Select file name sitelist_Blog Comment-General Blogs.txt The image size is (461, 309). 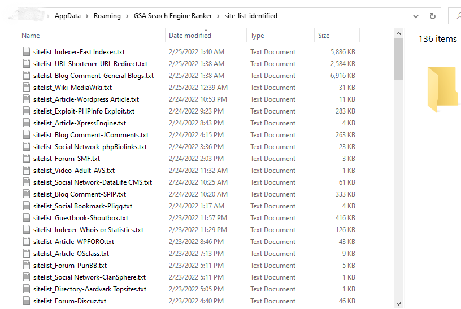pyautogui.click(x=93, y=76)
